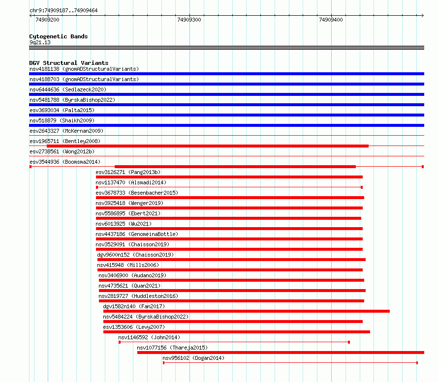Click the esv3693034 (Palta2015) label
Image resolution: width=438 pixels, height=382 pixels.
point(62,110)
